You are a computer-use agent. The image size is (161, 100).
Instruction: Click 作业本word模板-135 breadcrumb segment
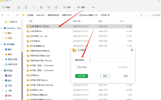tap(88, 15)
